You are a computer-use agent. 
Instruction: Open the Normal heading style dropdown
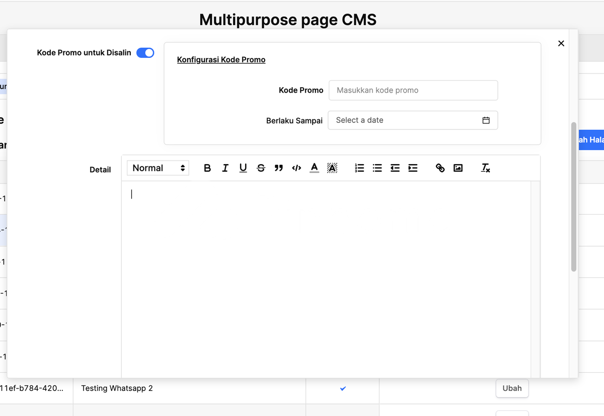(x=158, y=168)
